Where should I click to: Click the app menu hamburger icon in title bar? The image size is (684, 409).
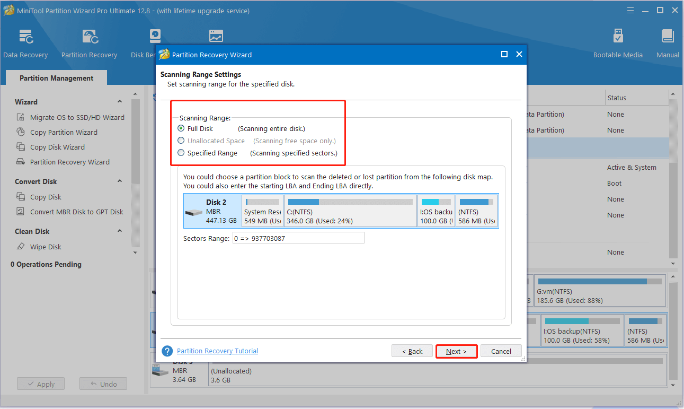(x=630, y=10)
